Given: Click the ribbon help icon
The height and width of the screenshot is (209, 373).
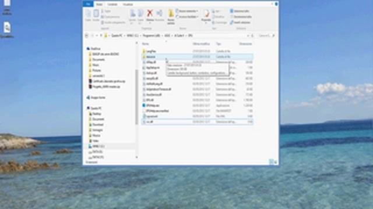Looking at the screenshot, I should [x=276, y=4].
